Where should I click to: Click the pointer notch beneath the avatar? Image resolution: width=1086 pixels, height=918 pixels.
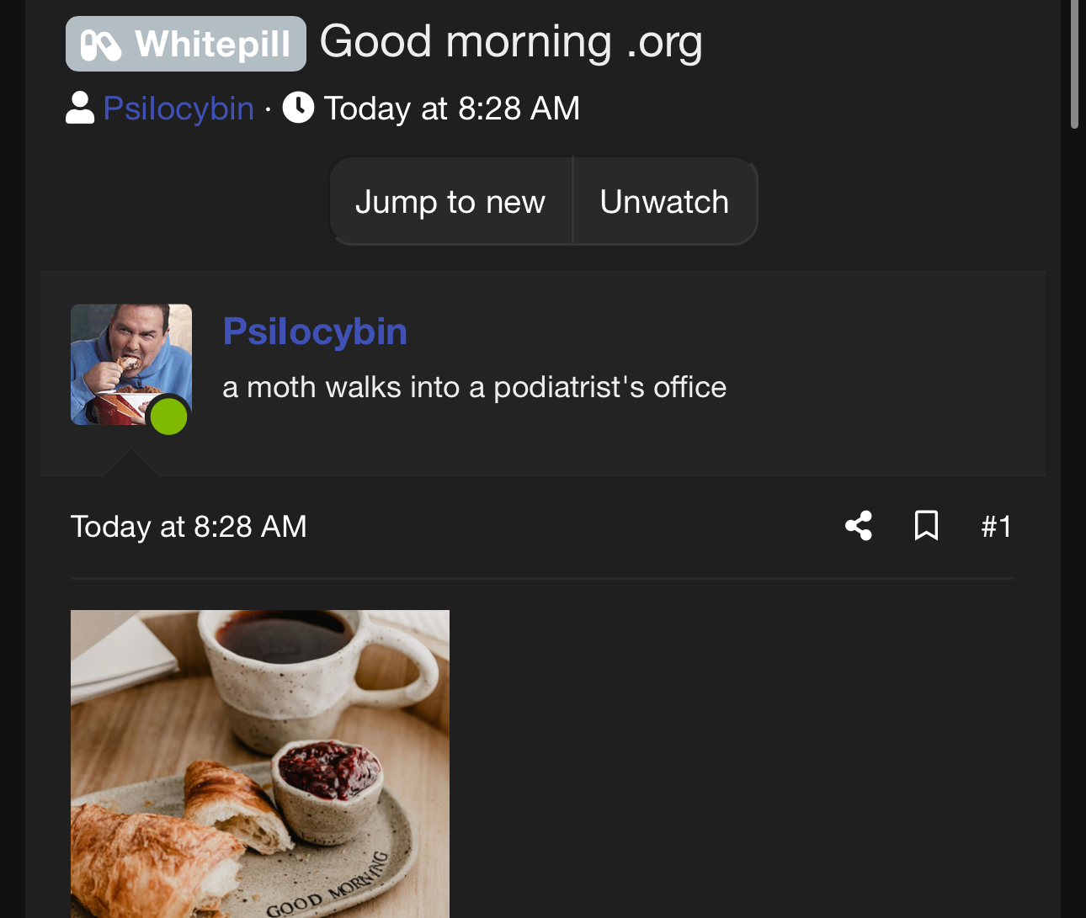pos(130,462)
